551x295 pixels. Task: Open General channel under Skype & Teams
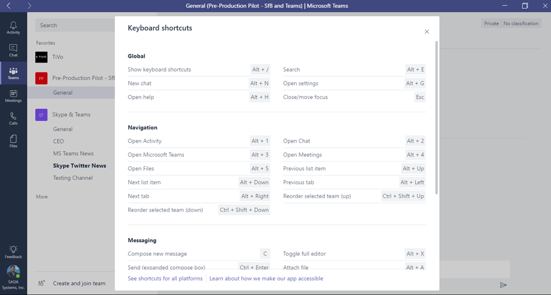[x=62, y=129]
